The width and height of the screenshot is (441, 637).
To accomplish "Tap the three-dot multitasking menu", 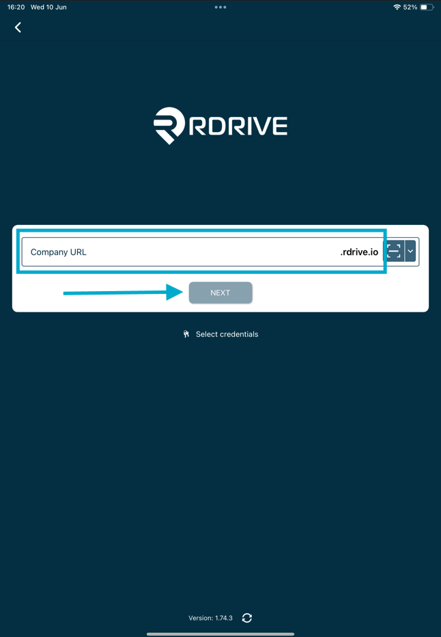I will (220, 8).
